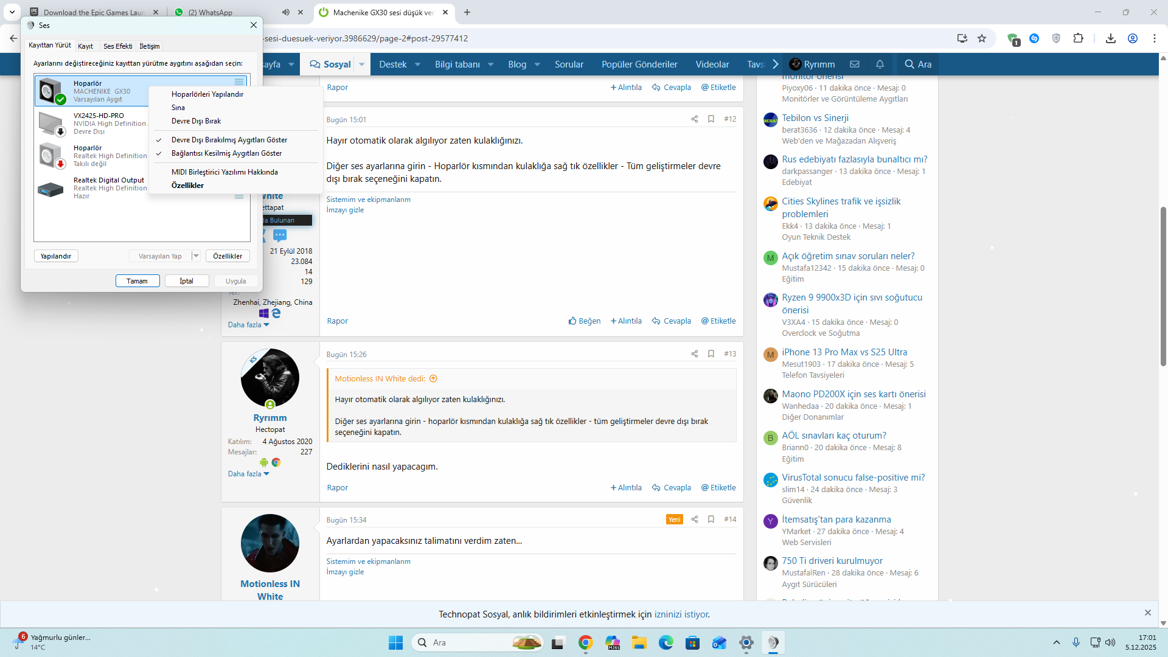Image resolution: width=1168 pixels, height=657 pixels.
Task: Open the inbox envelope icon
Action: point(854,64)
